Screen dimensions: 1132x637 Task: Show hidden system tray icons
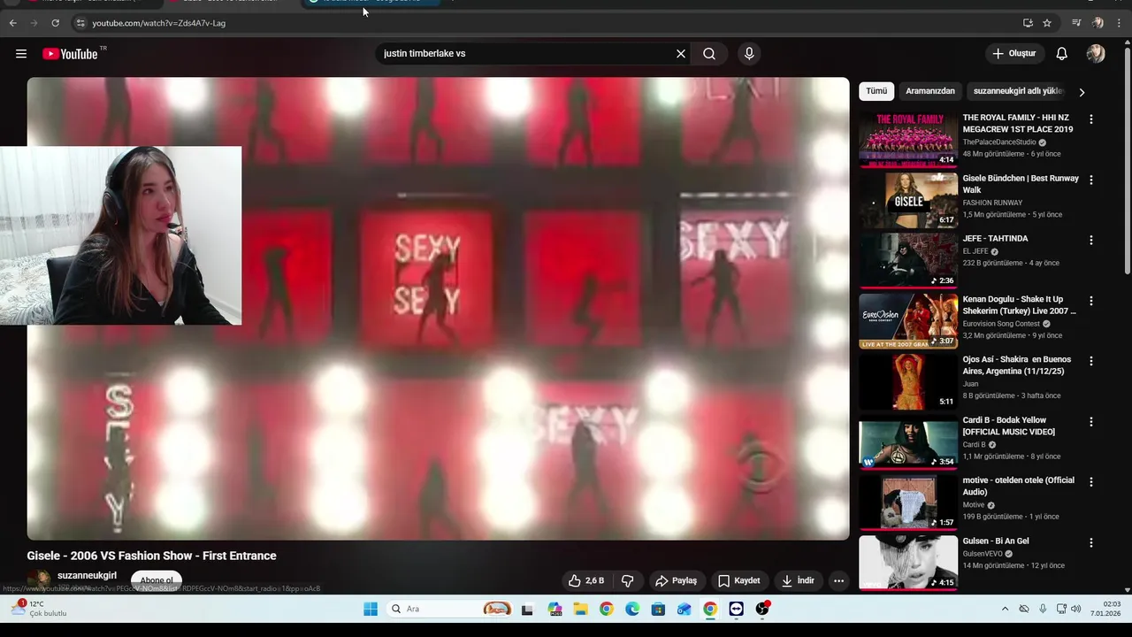click(1005, 609)
